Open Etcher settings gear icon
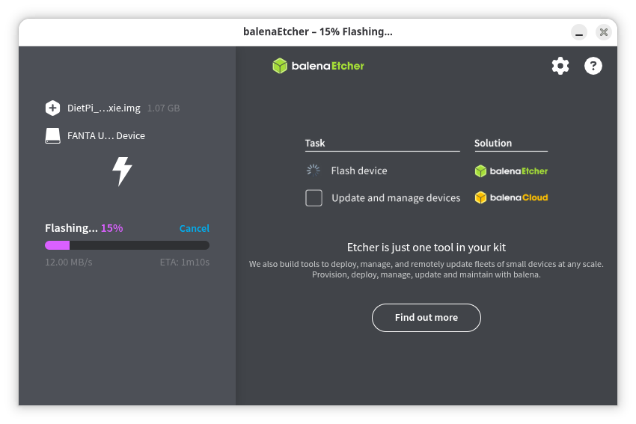Screen dimensions: 636x424 560,66
